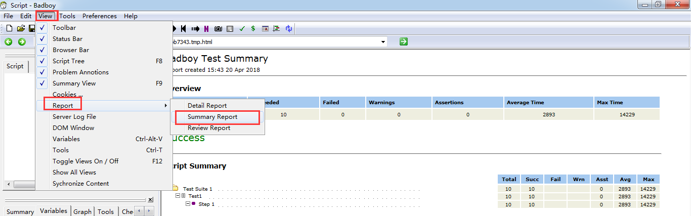This screenshot has width=691, height=216.
Task: Toggle the Status Bar menu option
Action: pyautogui.click(x=67, y=39)
